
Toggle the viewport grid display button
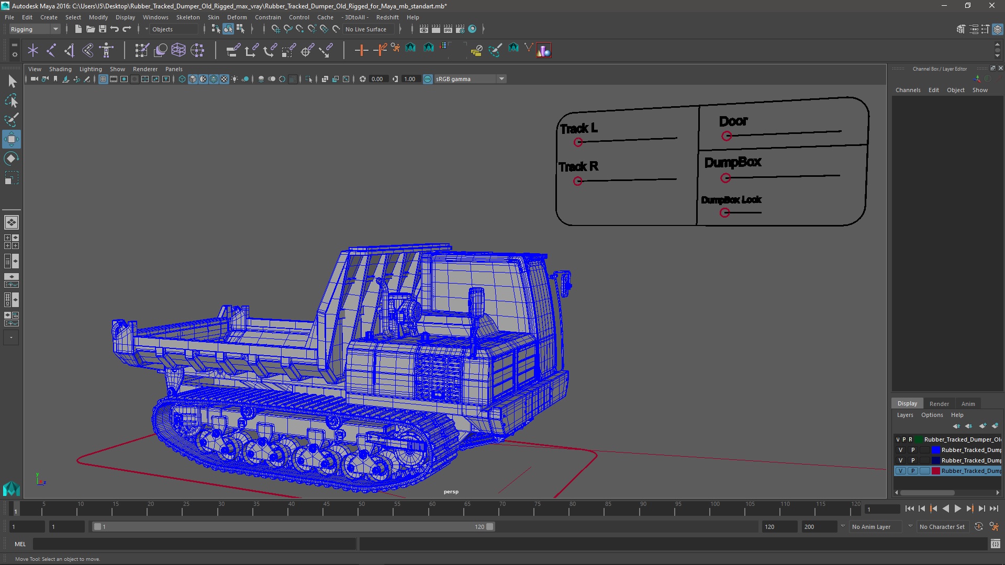coord(103,79)
